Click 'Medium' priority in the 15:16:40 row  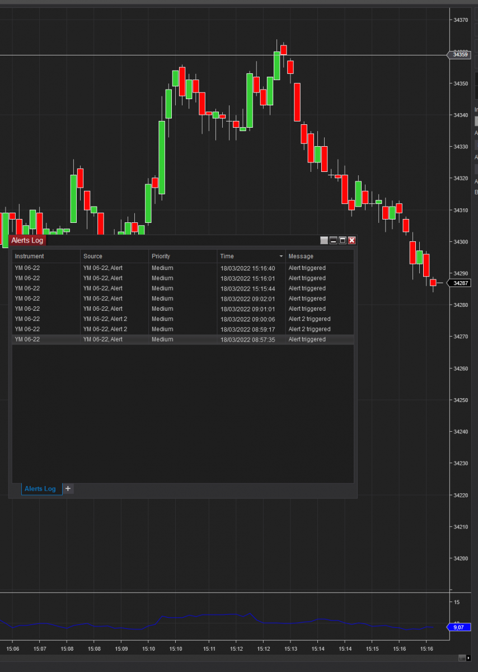click(x=162, y=268)
